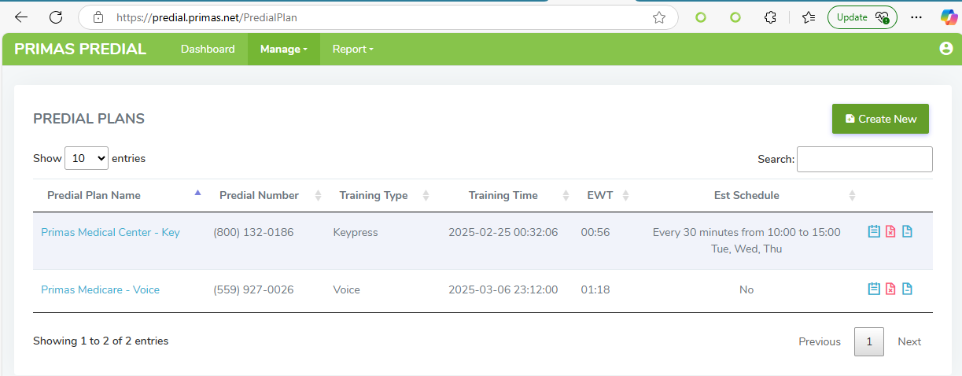Open the Primas Medical Center - Key link

(110, 232)
